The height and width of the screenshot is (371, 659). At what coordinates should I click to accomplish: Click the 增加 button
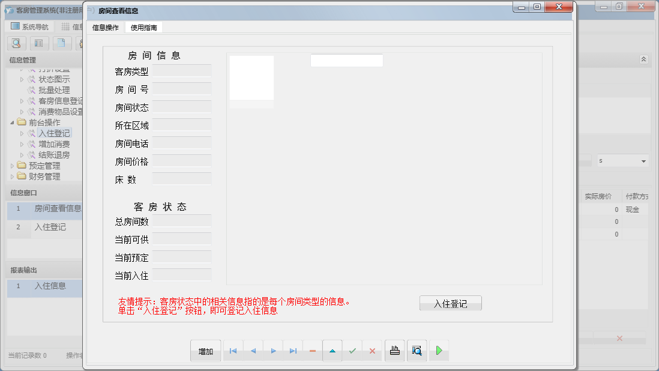pyautogui.click(x=205, y=351)
